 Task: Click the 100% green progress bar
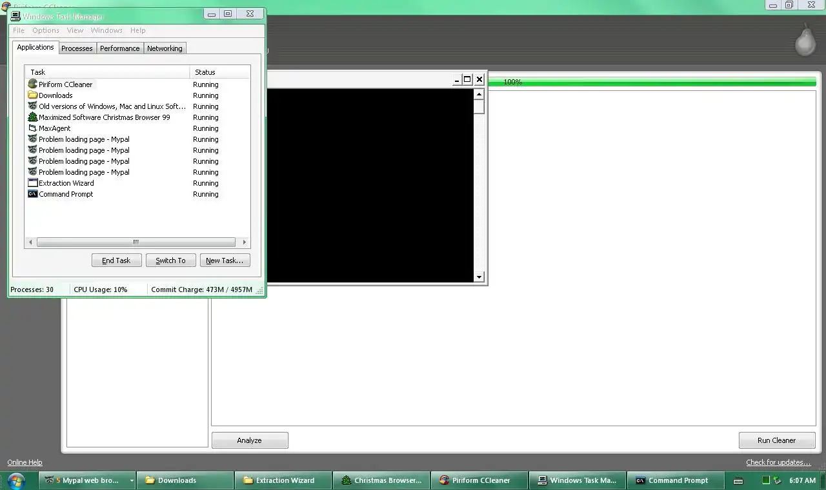click(x=652, y=82)
